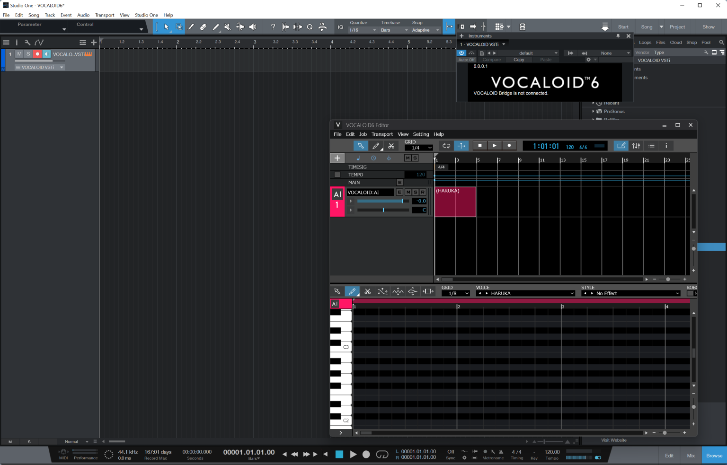
Task: Select the Mute tool in Studio One toolbar
Action: point(227,27)
